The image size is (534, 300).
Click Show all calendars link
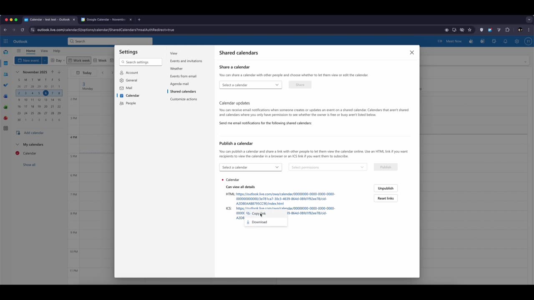(x=29, y=165)
